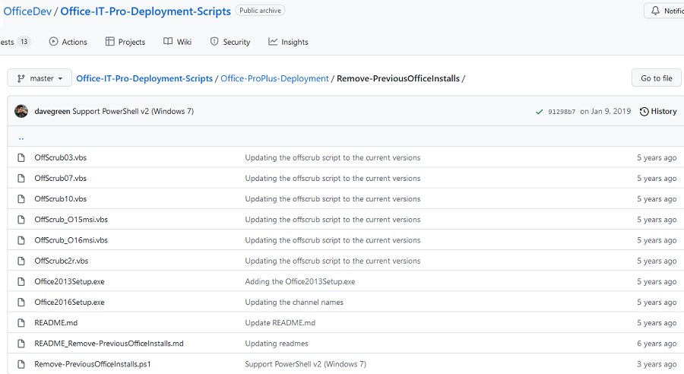Open commit hash 91298b7
This screenshot has height=374, width=684.
pyautogui.click(x=562, y=112)
